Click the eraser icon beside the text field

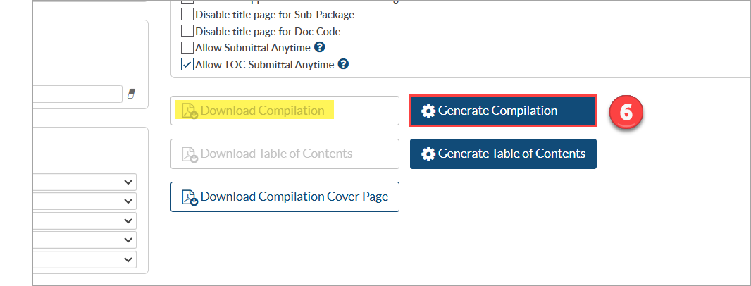(131, 94)
